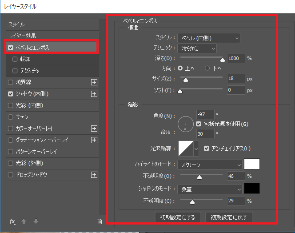Click the plus icon next to グラデーションオーバーレイ

[94, 140]
